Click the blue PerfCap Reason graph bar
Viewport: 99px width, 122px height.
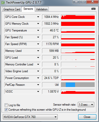(70, 85)
